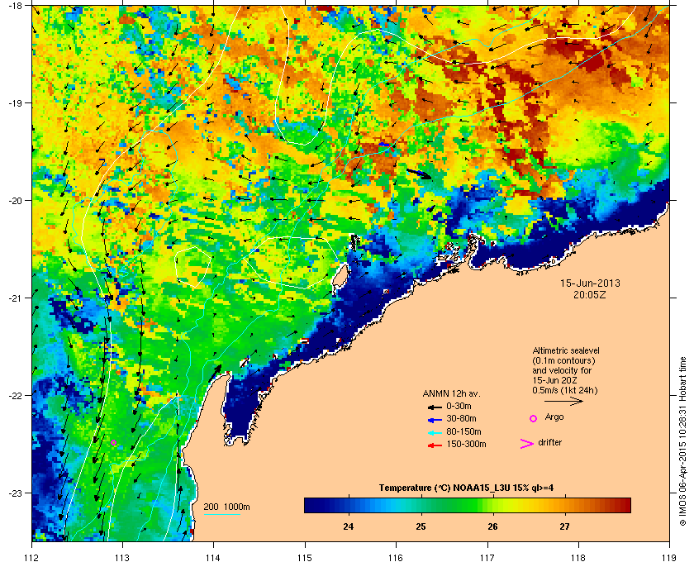
Task: Click the longitude label '112'
Action: coord(32,557)
